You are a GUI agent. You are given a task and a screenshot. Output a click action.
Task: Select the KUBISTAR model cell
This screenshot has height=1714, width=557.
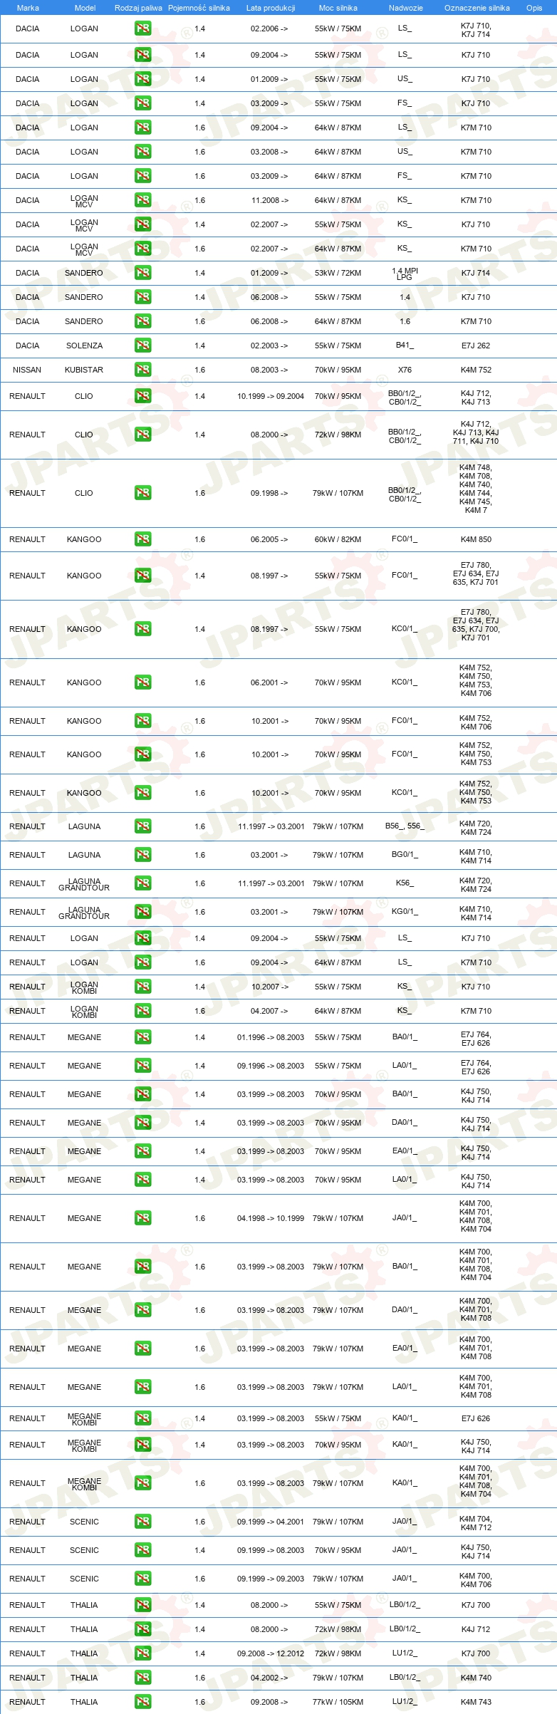[84, 370]
